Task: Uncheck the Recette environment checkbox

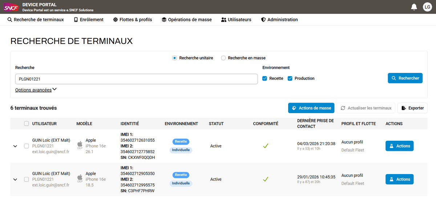Action: 265,78
